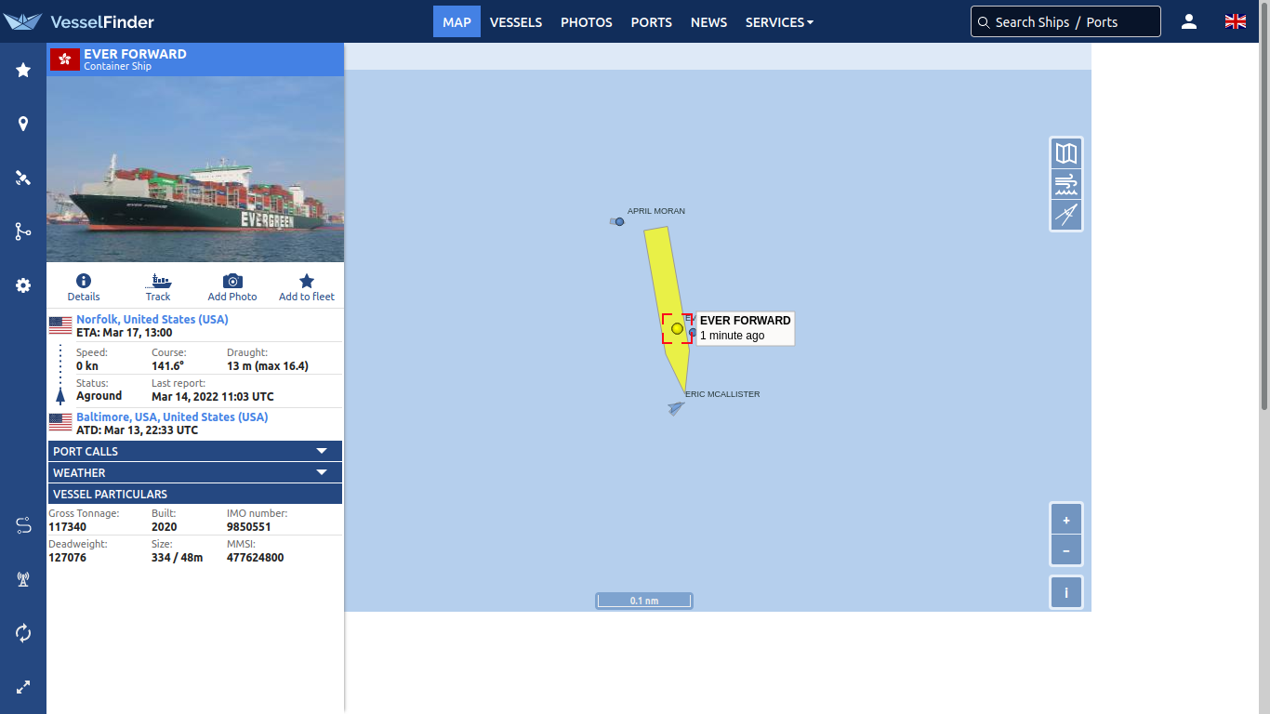Click the yellow EVER FORWARD position circle

coord(677,328)
